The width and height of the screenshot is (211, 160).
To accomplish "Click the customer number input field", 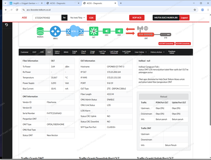I will coord(46,18).
